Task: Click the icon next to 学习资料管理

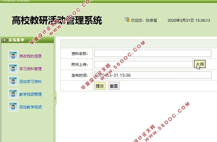Action: (x=13, y=69)
